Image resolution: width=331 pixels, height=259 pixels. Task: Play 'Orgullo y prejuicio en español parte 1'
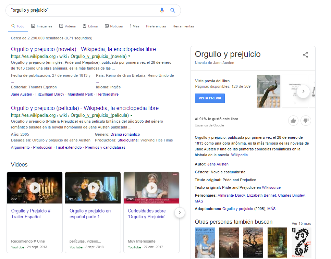[x=93, y=187]
